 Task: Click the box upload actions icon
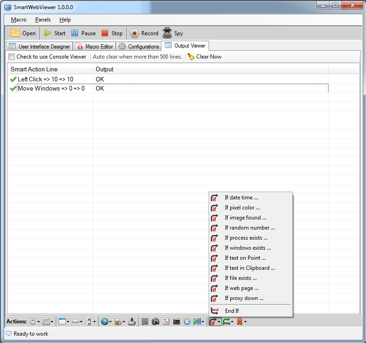pos(118,322)
